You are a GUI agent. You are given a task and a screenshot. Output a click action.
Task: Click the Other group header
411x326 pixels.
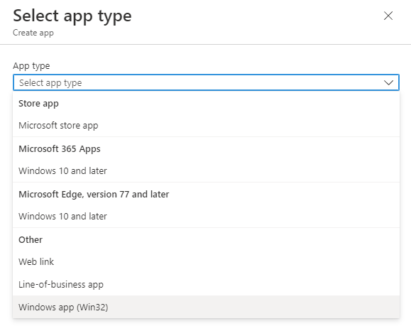point(31,240)
